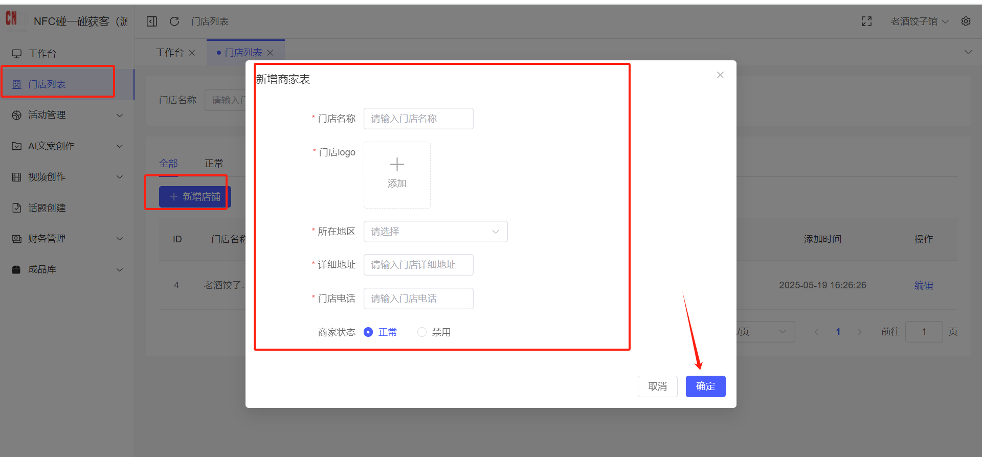
Task: Open 工作台 in the sidebar
Action: click(42, 54)
